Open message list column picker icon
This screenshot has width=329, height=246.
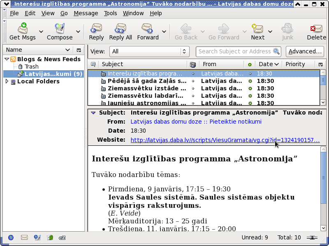pos(320,64)
